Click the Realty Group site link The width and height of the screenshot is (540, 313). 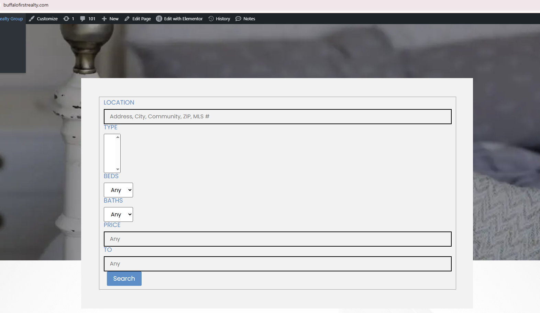[x=11, y=19]
